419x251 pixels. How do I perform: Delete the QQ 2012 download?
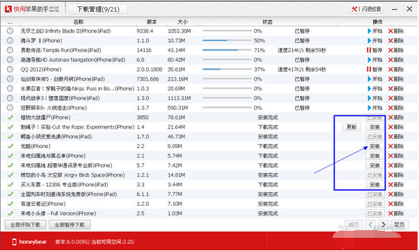coord(396,70)
